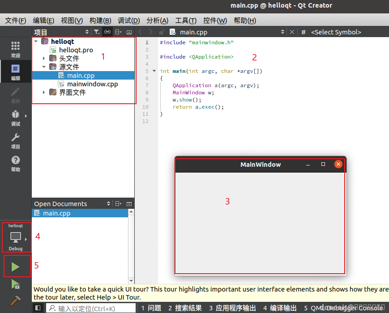Build project with the hammer icon
The width and height of the screenshot is (389, 313).
tap(15, 300)
